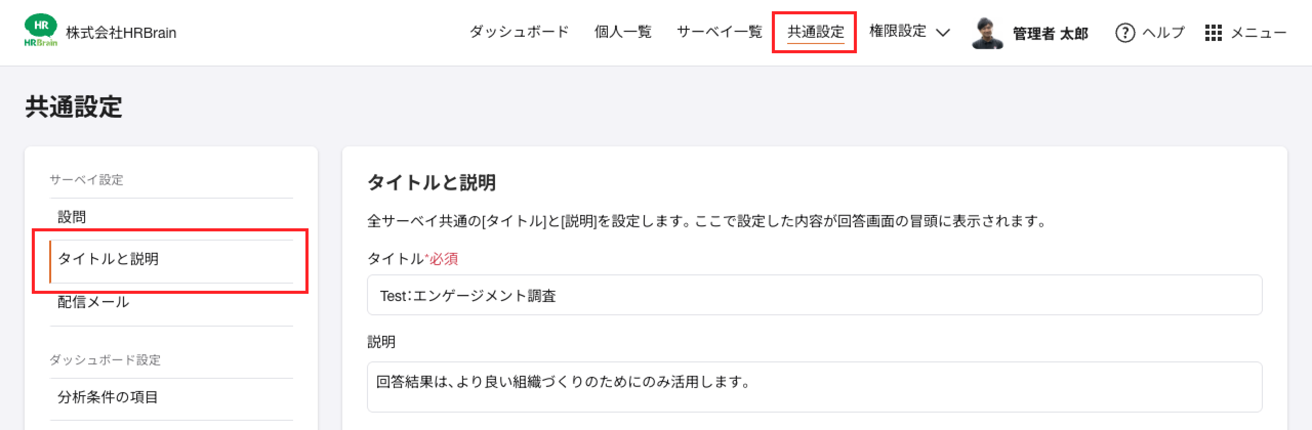Image resolution: width=1312 pixels, height=430 pixels.
Task: Click the タイトル input field
Action: [x=814, y=295]
